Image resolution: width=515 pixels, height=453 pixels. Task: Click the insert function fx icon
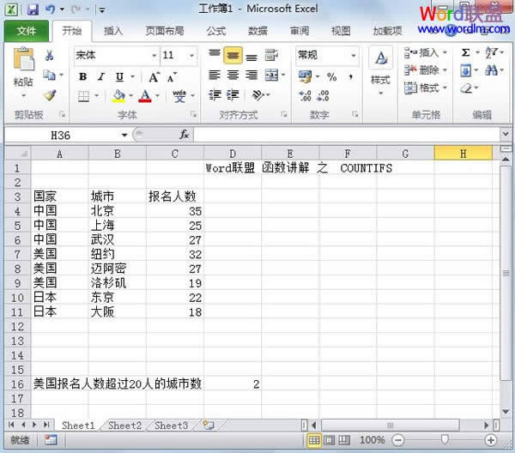pyautogui.click(x=184, y=135)
